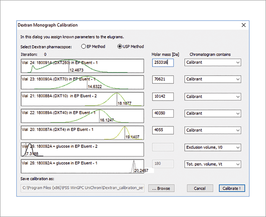Open the Calibrant dropdown for Vial 21
Viewport: 266px width, 217px height.
click(213, 97)
